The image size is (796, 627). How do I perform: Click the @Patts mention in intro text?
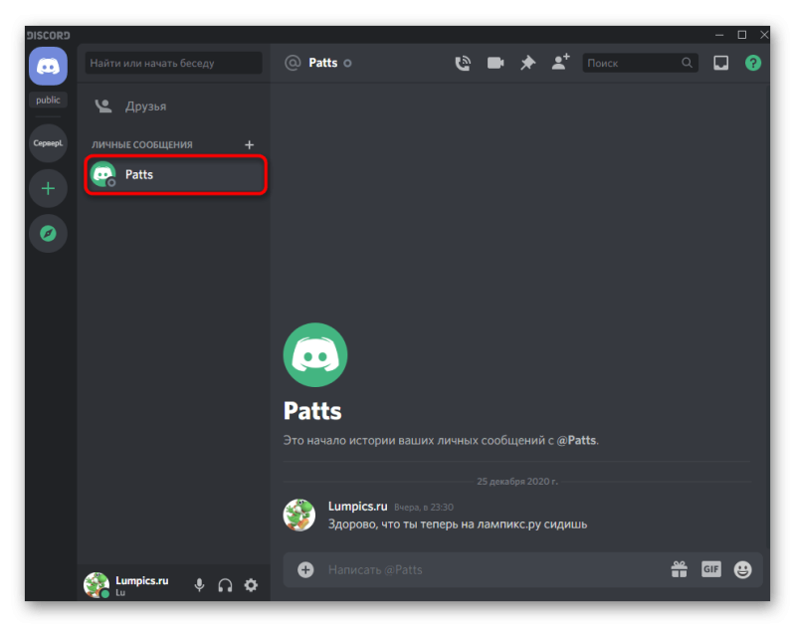(577, 440)
